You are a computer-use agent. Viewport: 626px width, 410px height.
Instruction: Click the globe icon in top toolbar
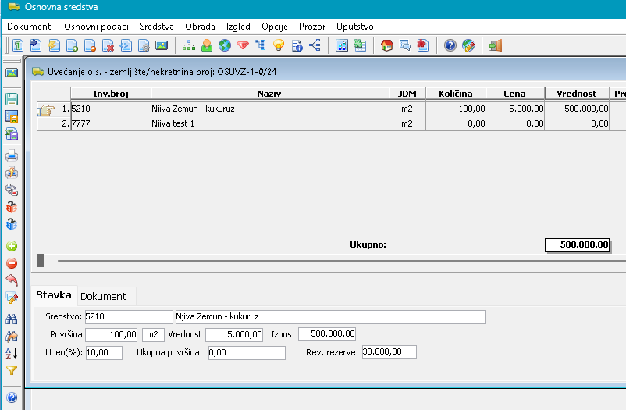click(225, 45)
